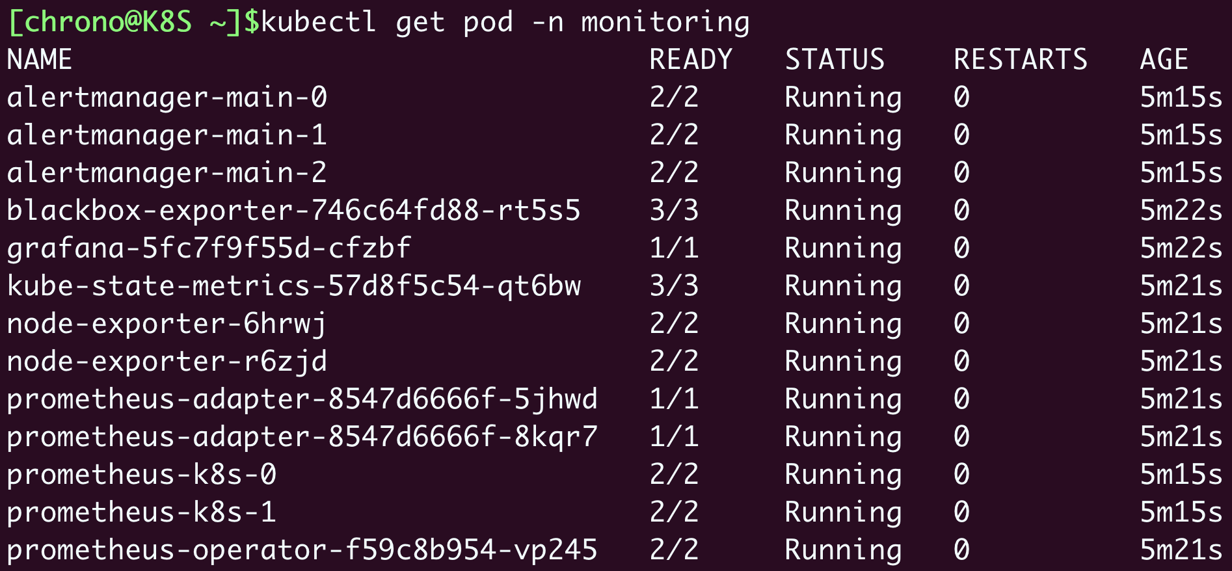The height and width of the screenshot is (571, 1232).
Task: Click the prometheus-k8s-0 pod name
Action: (x=141, y=475)
